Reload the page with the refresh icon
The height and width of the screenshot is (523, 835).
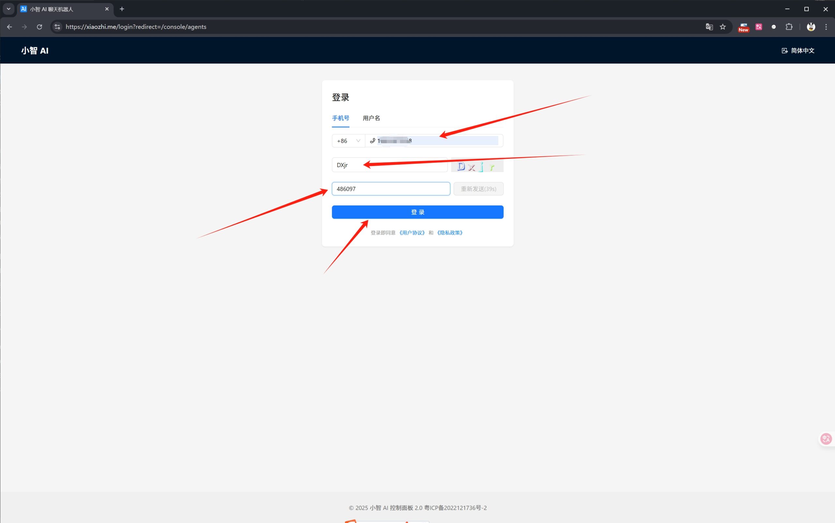pyautogui.click(x=39, y=27)
